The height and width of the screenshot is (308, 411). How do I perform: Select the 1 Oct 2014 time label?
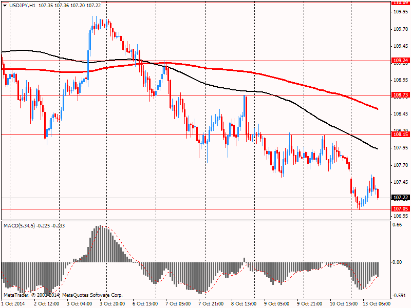13,304
